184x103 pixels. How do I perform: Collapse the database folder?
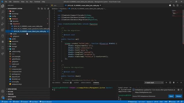[15, 19]
